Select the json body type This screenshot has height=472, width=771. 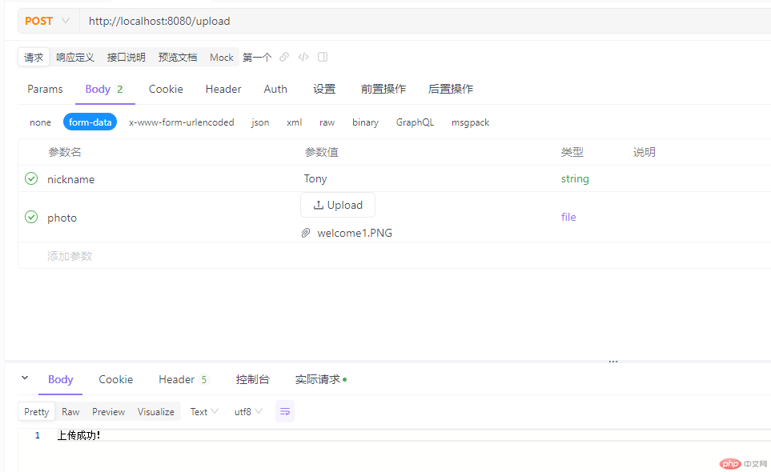coord(260,122)
